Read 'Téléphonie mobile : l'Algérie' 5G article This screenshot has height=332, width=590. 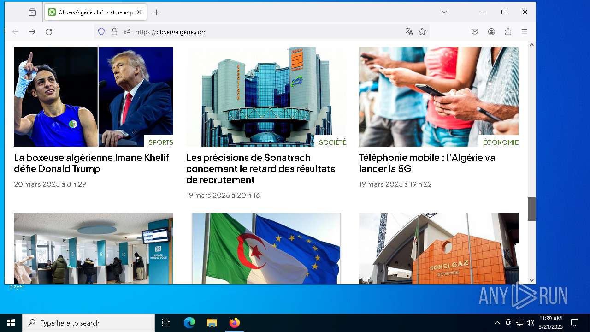tap(427, 163)
